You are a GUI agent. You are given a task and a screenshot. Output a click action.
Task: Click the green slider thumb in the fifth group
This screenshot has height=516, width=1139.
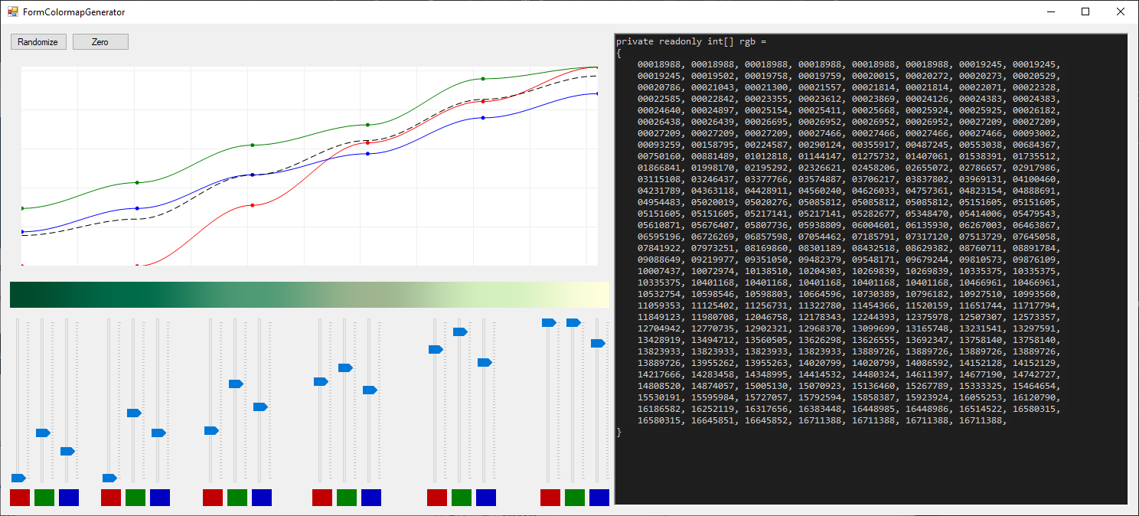[x=460, y=331]
